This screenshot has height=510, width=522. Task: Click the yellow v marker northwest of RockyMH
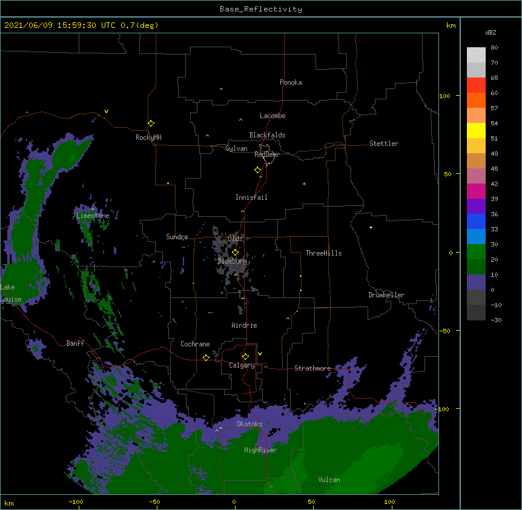point(106,111)
